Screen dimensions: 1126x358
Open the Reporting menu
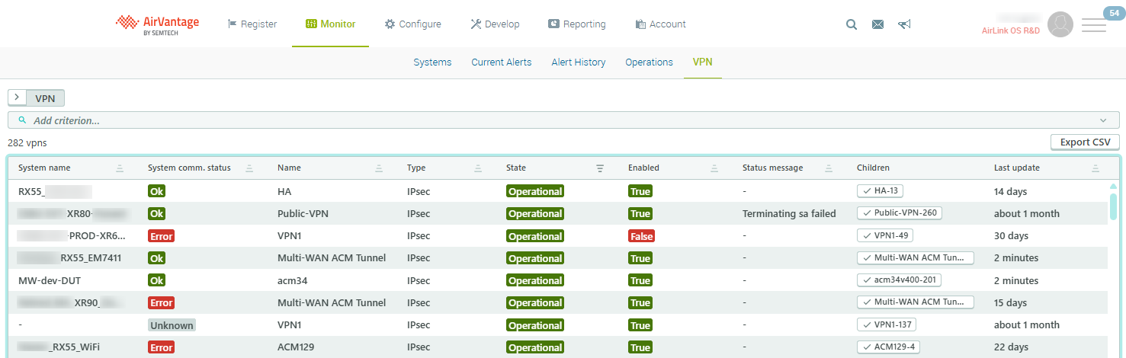point(576,24)
